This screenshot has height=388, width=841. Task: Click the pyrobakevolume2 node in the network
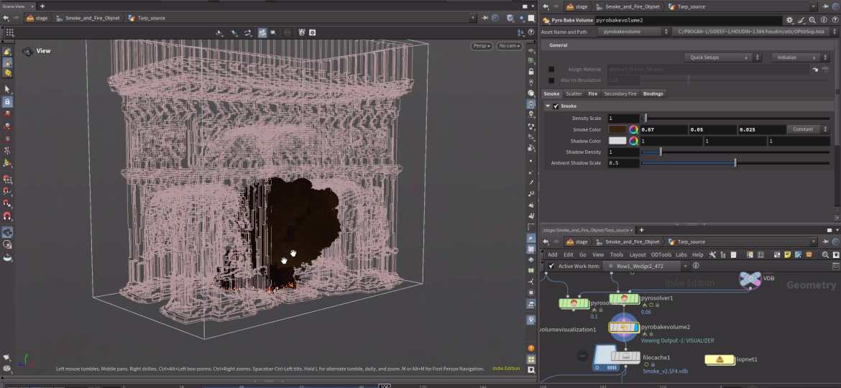(x=622, y=328)
